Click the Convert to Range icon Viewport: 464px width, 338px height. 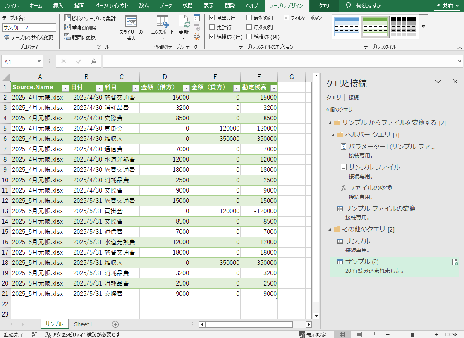click(x=68, y=37)
